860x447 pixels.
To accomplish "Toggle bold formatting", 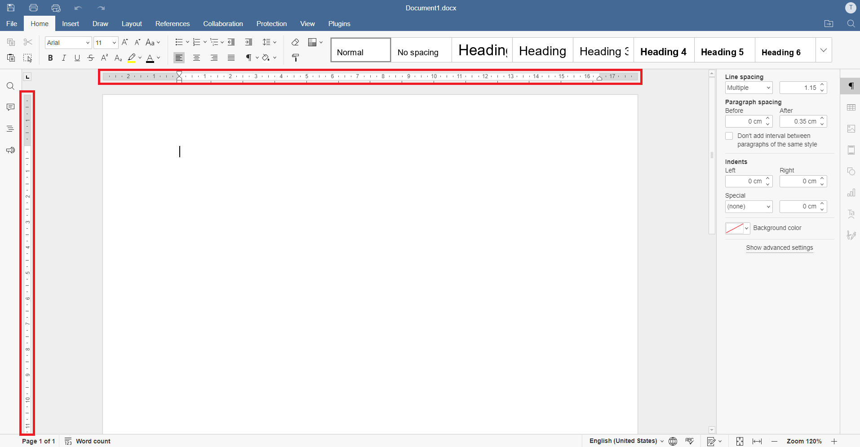I will (50, 58).
